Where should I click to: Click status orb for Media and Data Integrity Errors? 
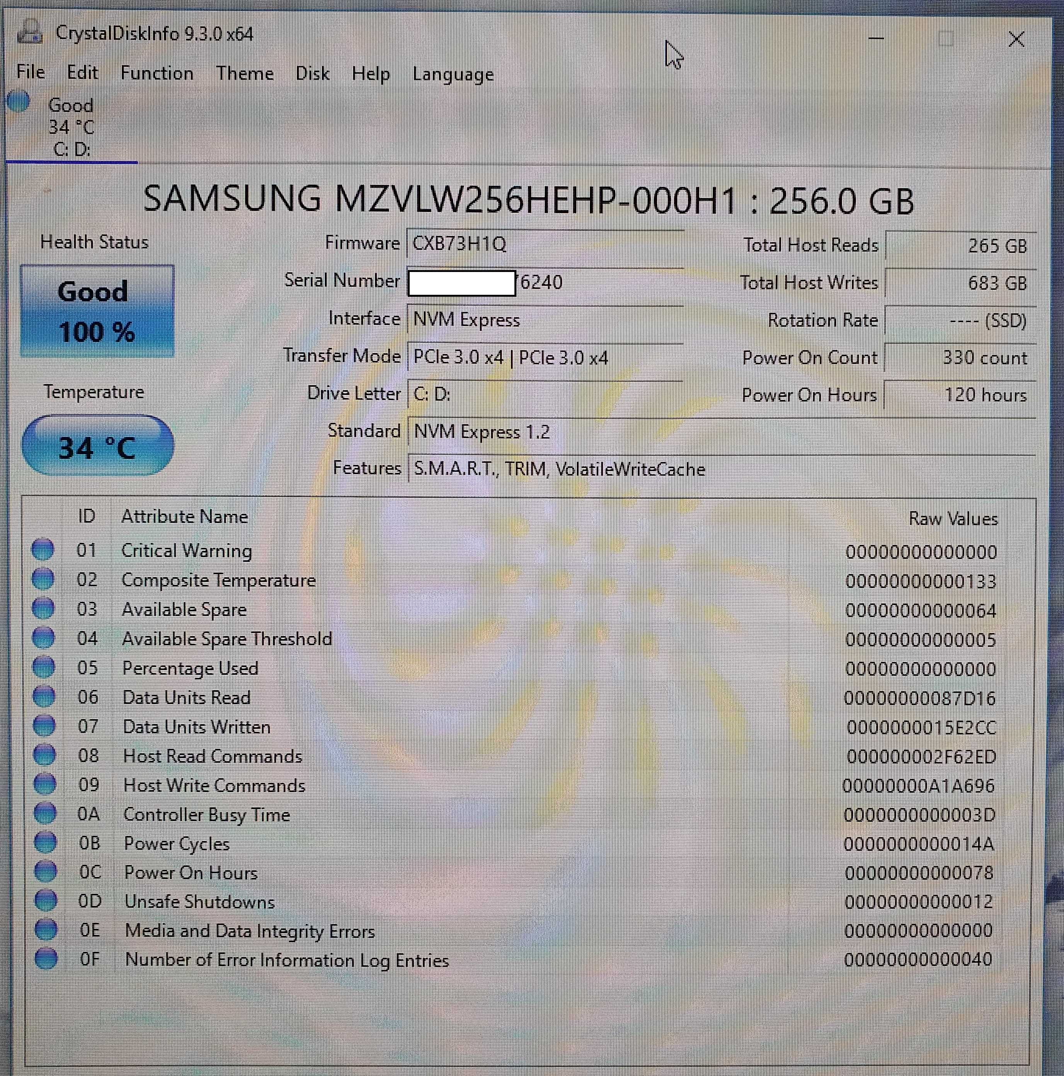[46, 930]
